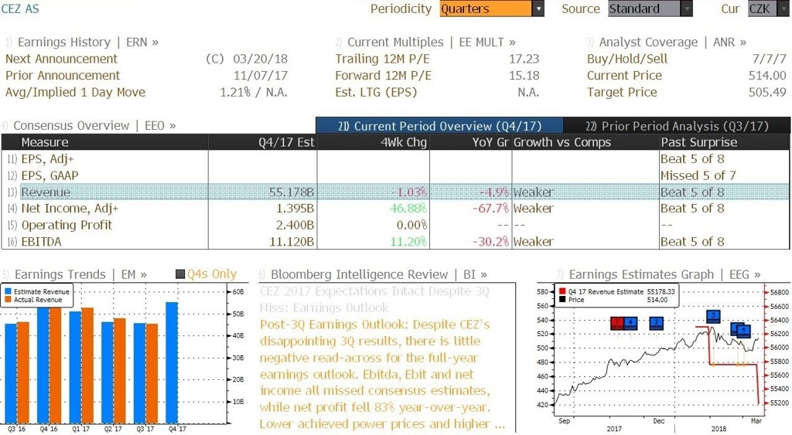Switch to Prior Period Analysis (Q3/17) tab
The height and width of the screenshot is (435, 792).
point(677,126)
